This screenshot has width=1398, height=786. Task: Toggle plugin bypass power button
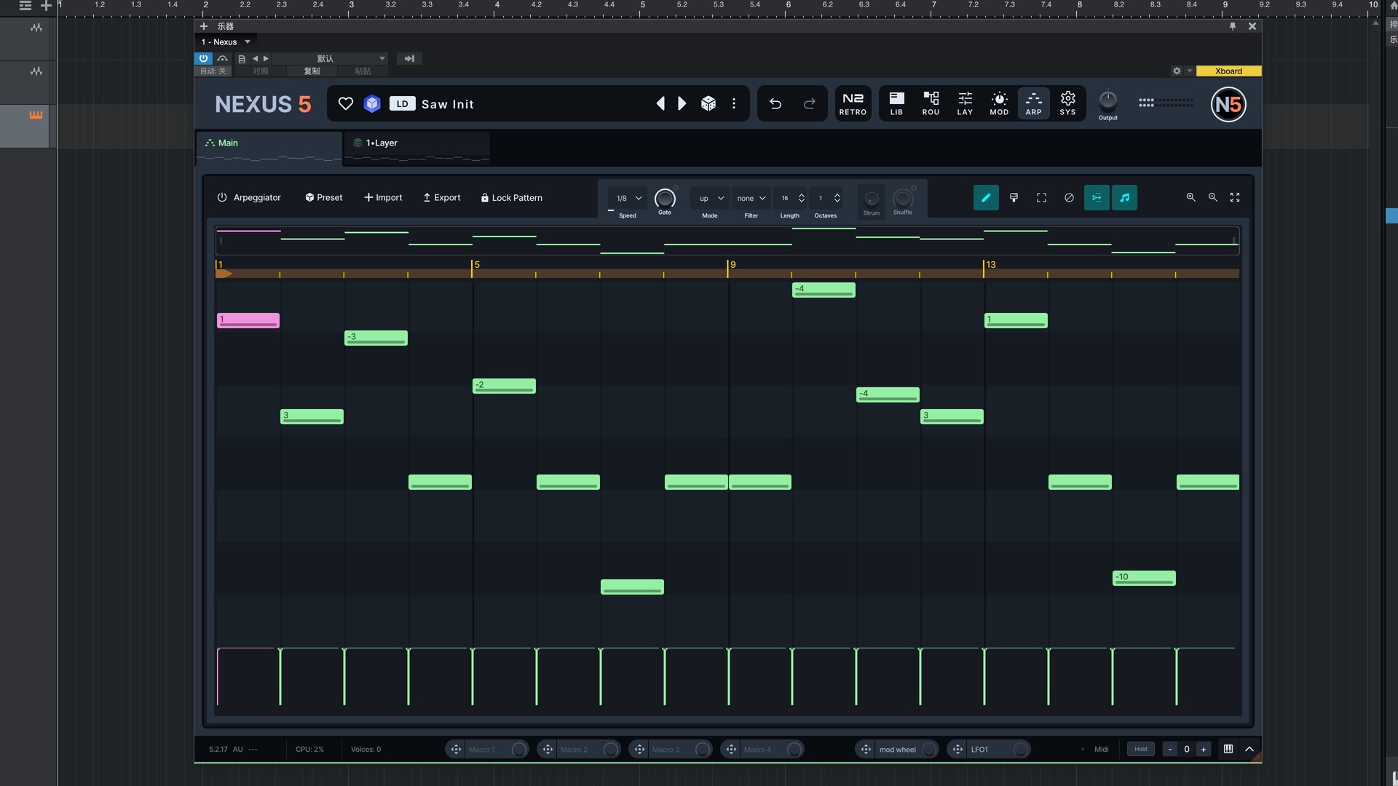(203, 58)
